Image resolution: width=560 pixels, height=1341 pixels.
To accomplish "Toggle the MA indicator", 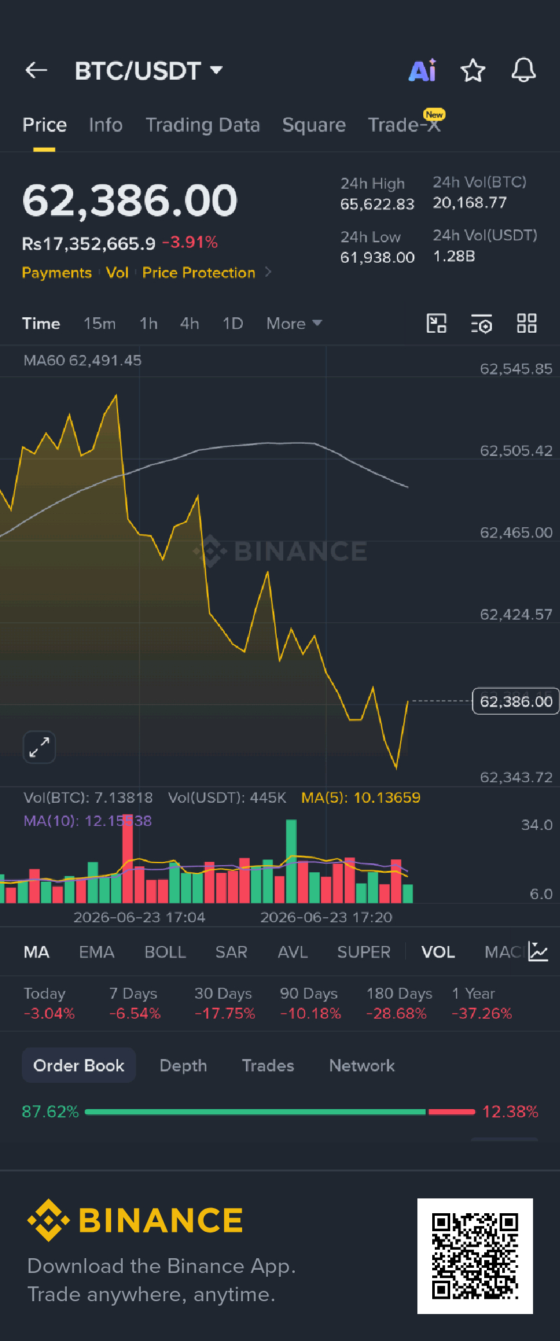I will (37, 952).
